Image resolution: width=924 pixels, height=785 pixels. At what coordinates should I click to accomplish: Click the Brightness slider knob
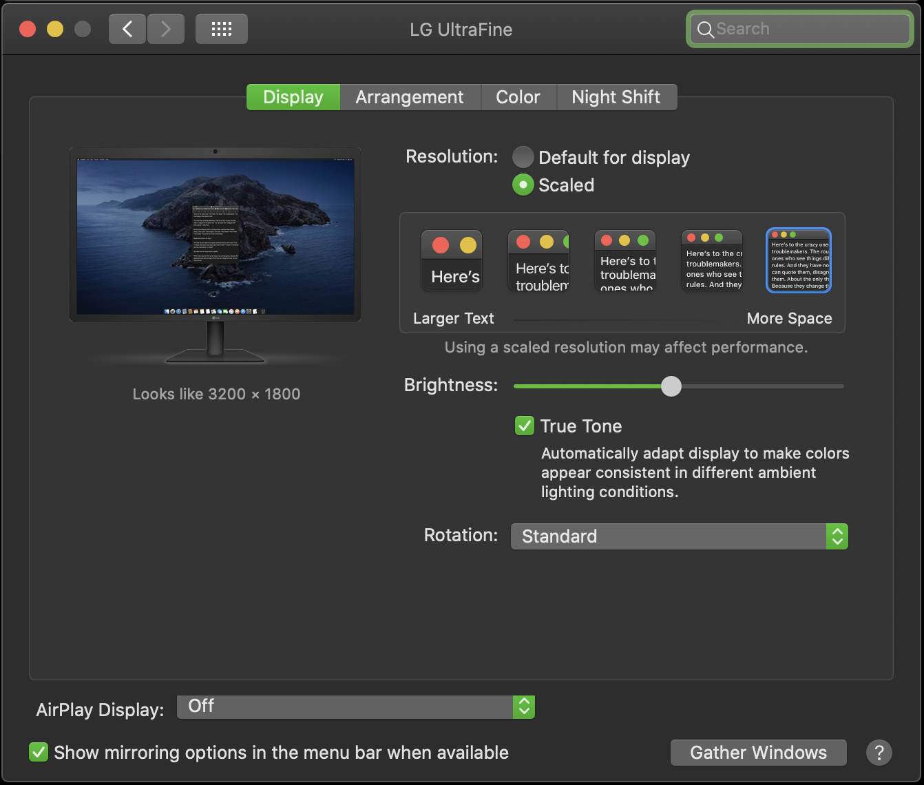671,386
